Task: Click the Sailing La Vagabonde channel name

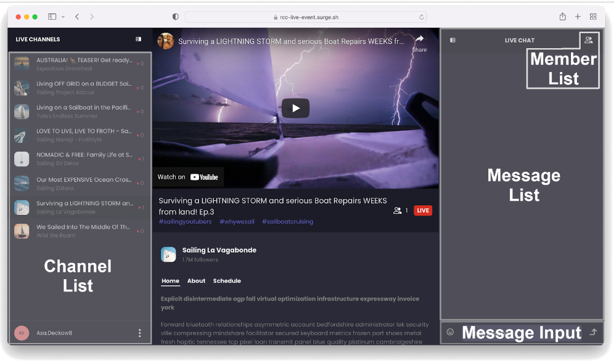Action: tap(219, 250)
